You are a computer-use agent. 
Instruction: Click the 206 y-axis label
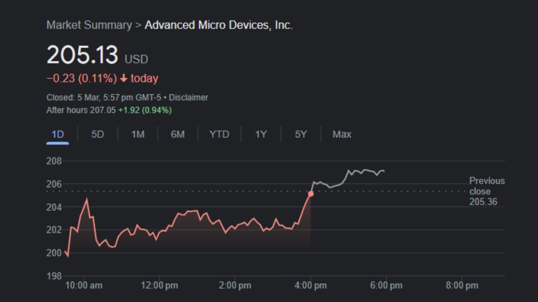tap(54, 184)
